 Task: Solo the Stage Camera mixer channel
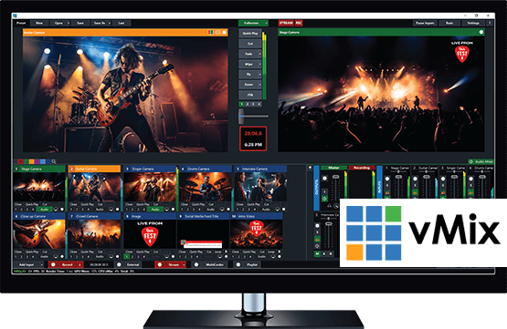(x=387, y=186)
